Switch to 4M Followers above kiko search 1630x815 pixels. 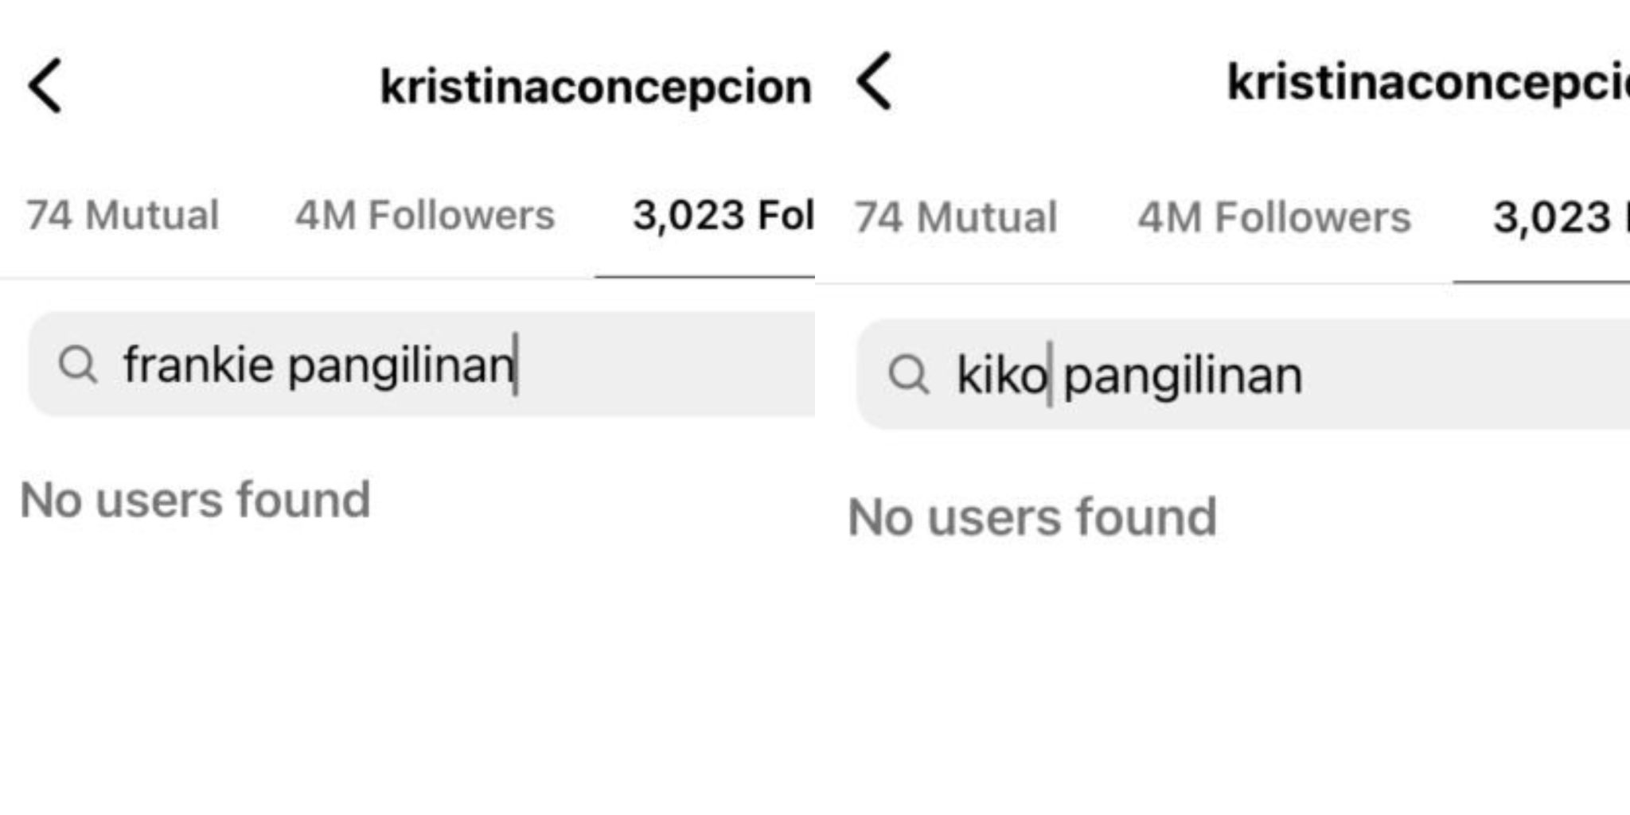pos(1273,217)
